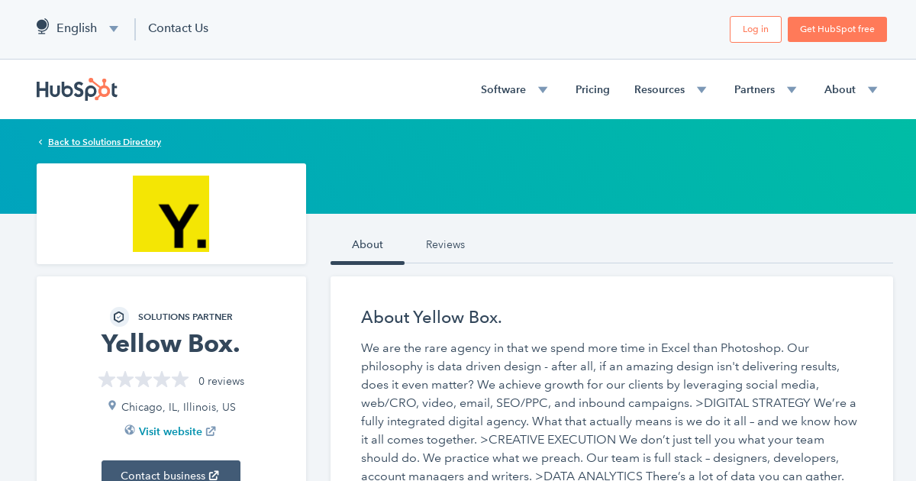Click the first star in the rating
This screenshot has width=916, height=481.
(106, 379)
